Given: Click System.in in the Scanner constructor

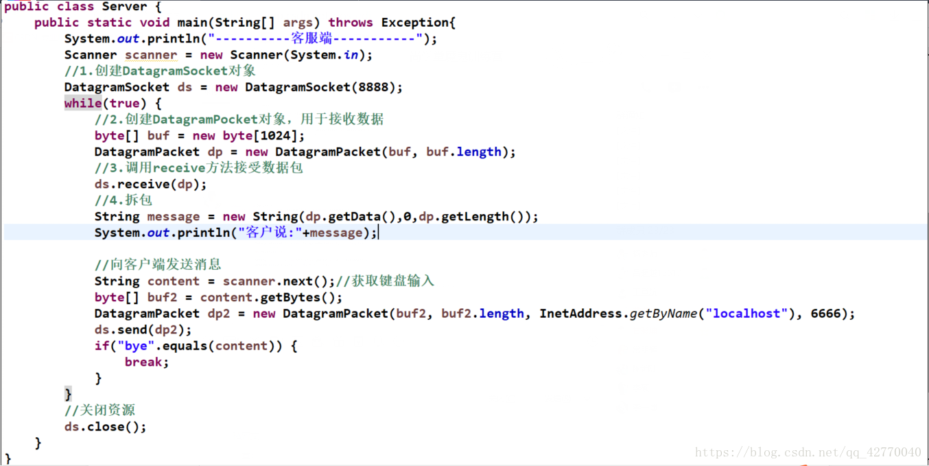Looking at the screenshot, I should [325, 55].
